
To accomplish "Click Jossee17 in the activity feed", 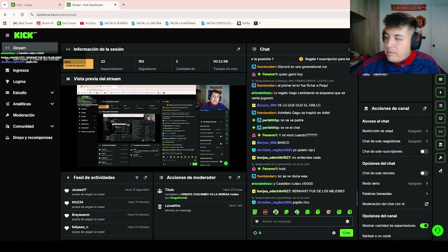I will click(79, 190).
